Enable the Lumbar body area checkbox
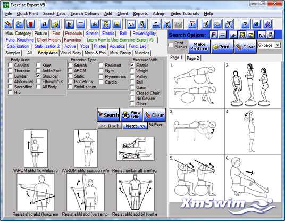 [x=11, y=76]
